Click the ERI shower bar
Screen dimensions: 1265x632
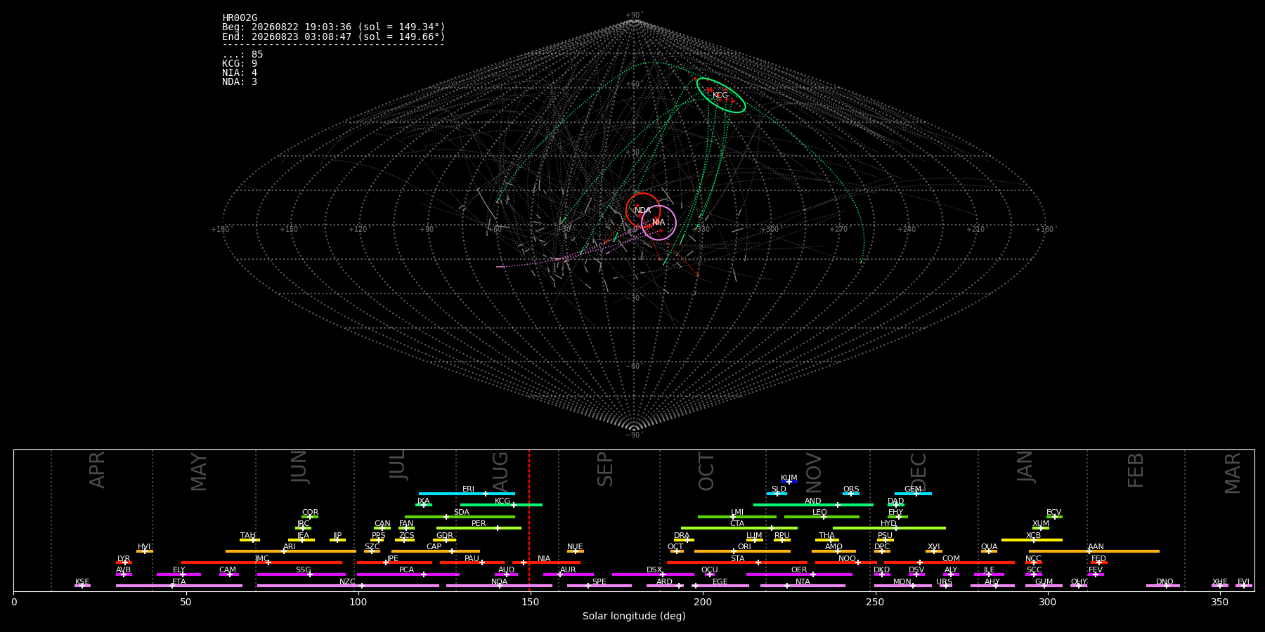coord(467,494)
